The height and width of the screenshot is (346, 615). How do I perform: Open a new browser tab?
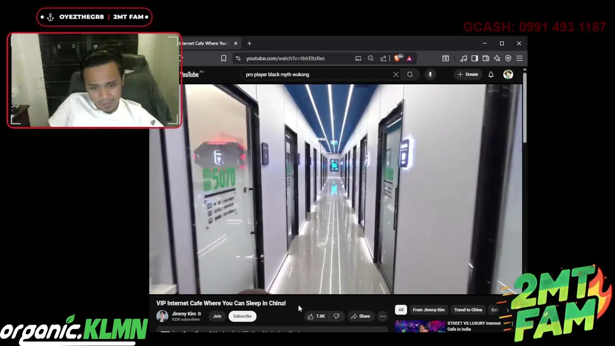coord(249,43)
